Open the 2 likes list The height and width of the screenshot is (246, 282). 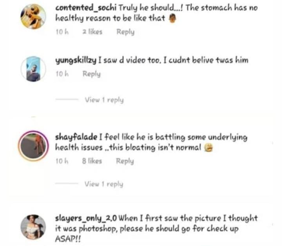pos(92,32)
